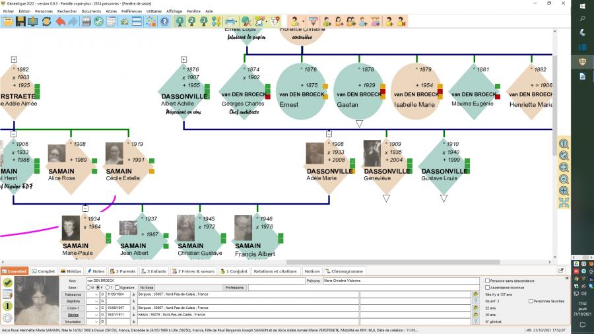The image size is (594, 334).
Task: Open the Arbres menu
Action: 112,11
